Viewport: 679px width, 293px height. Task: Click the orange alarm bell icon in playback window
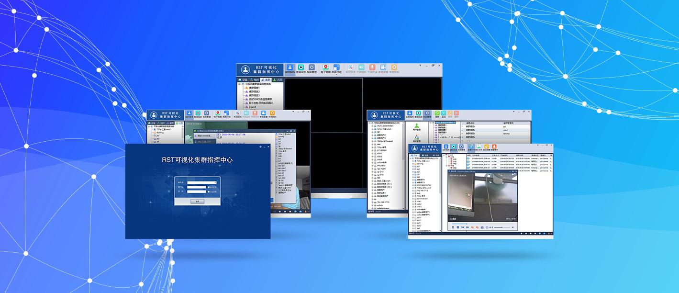[x=487, y=147]
